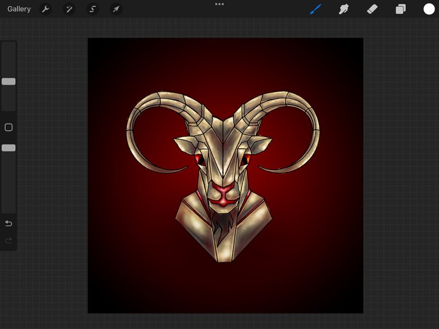Tap the three-dot handle at the top center
The image size is (439, 329).
pyautogui.click(x=219, y=4)
